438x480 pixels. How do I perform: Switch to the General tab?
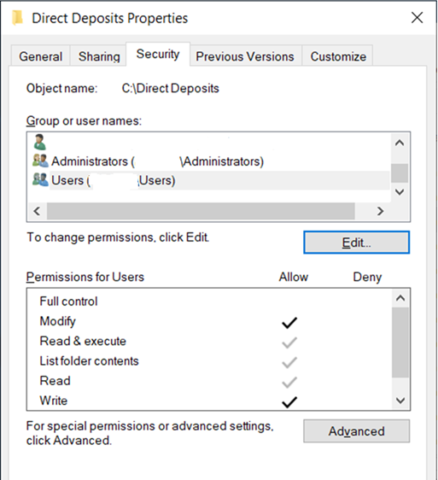41,56
